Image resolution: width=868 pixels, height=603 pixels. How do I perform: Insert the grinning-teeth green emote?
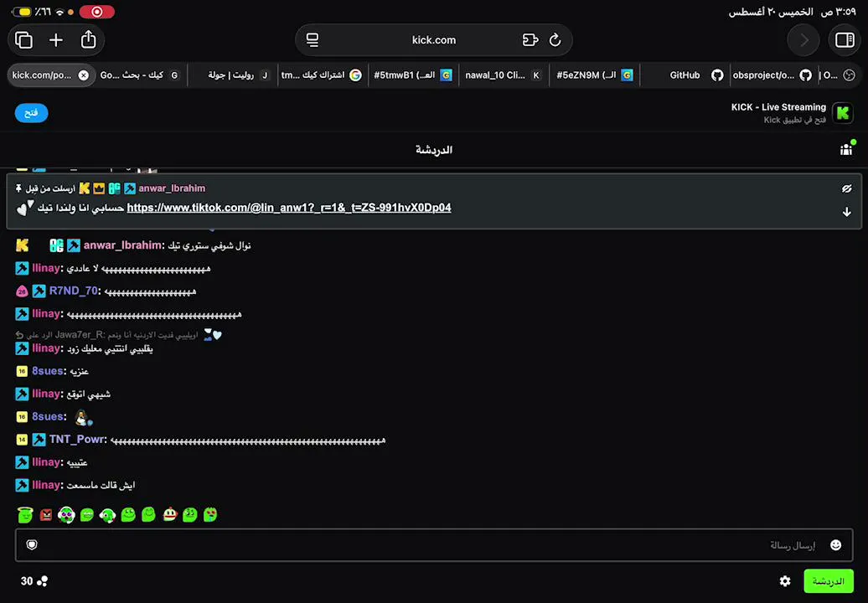[87, 515]
